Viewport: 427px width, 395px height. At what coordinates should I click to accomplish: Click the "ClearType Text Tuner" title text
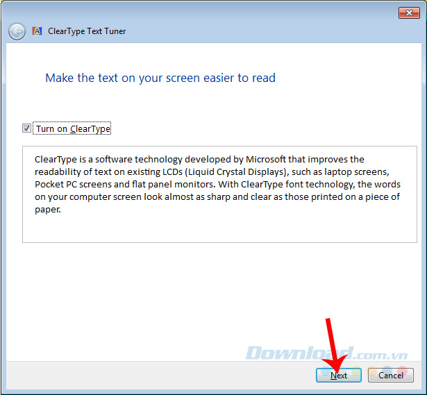87,31
